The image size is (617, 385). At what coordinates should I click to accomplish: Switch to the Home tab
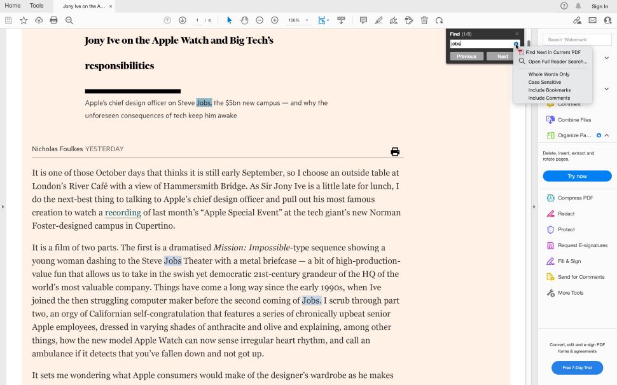click(13, 6)
